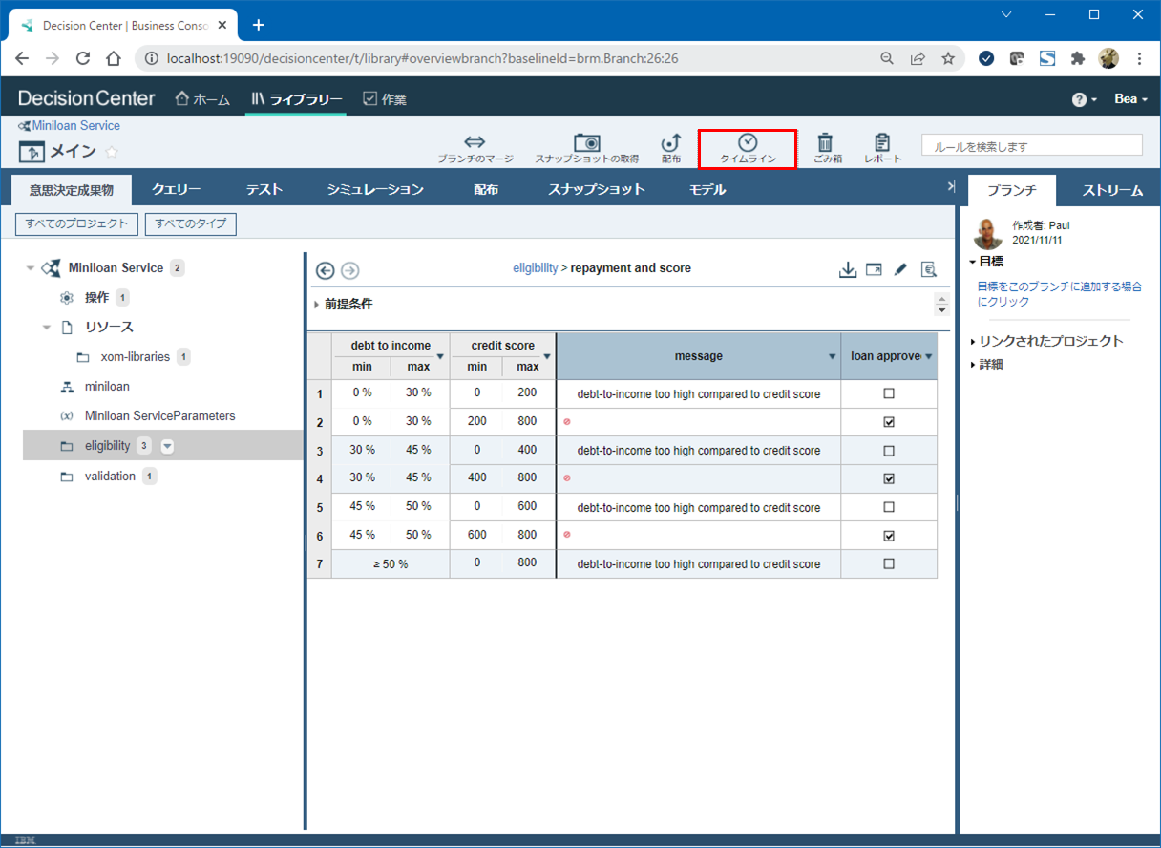Viewport: 1161px width, 848px height.
Task: Toggle loan approved checkbox in row 3
Action: tap(889, 451)
